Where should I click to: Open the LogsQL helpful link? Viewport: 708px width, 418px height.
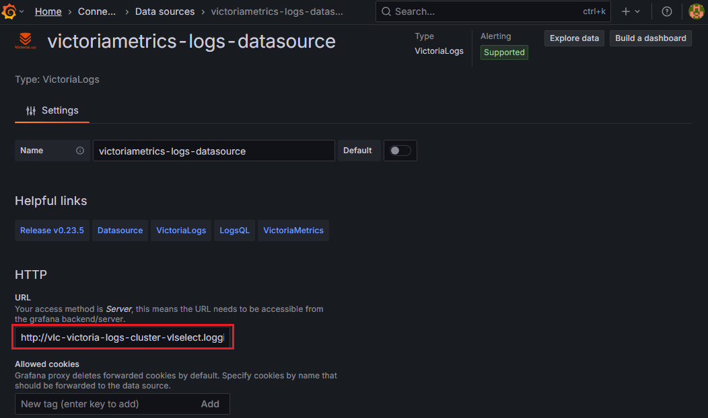[234, 231]
